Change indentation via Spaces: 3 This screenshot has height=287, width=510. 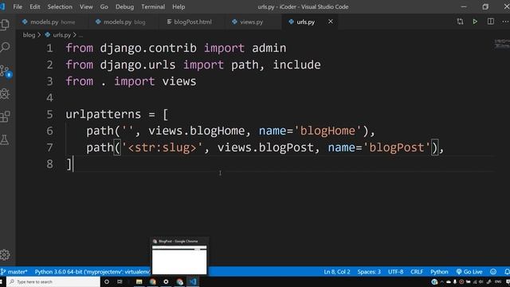pos(369,272)
